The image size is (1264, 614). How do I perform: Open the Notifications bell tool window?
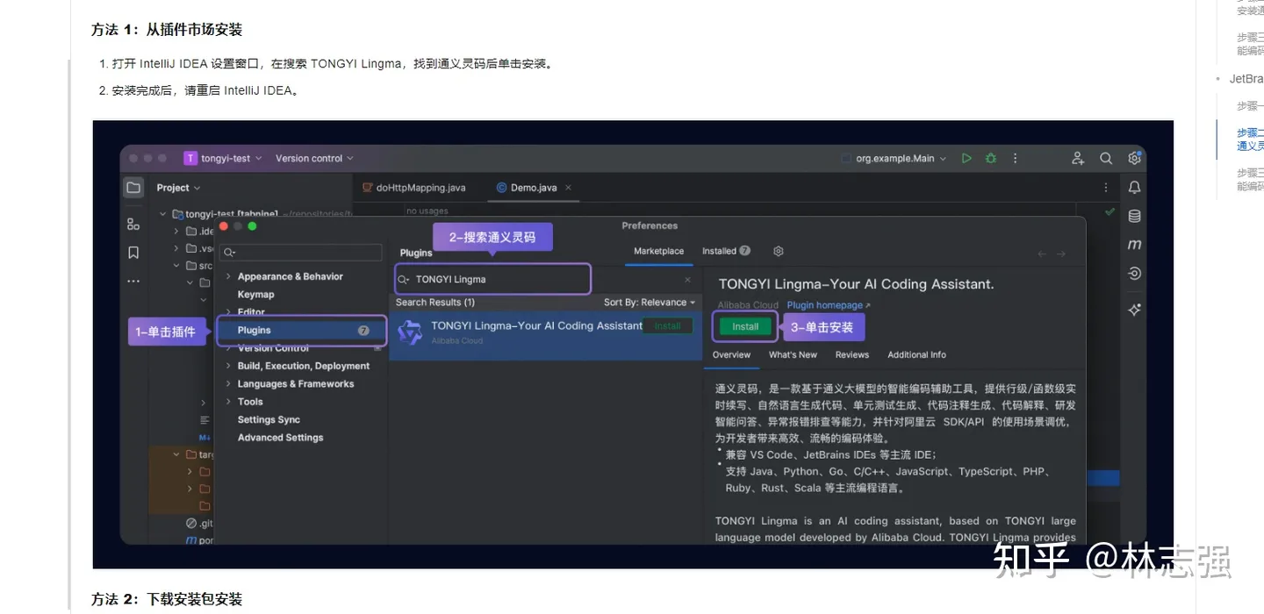pyautogui.click(x=1134, y=188)
